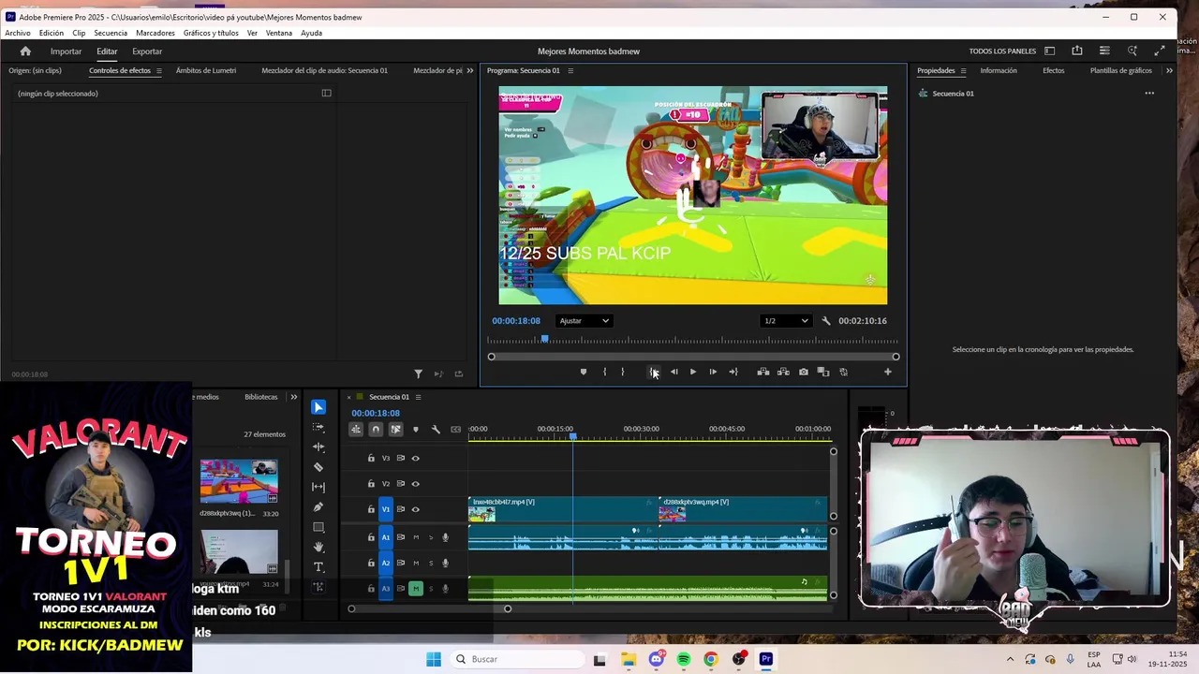Play the sequence in Program monitor
Viewport: 1199px width, 674px height.
[693, 372]
